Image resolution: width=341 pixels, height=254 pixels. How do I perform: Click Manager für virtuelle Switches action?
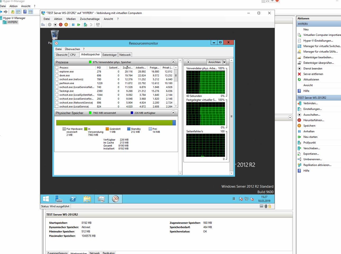click(322, 46)
